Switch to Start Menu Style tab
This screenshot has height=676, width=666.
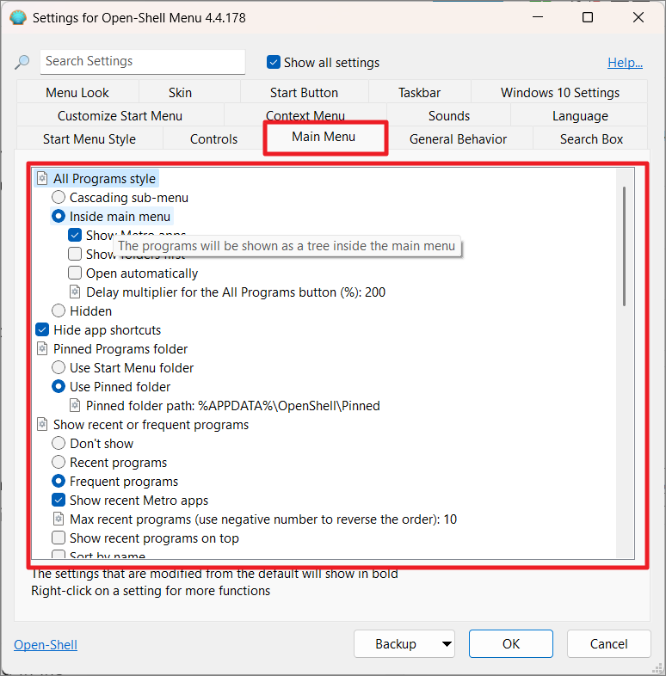89,138
